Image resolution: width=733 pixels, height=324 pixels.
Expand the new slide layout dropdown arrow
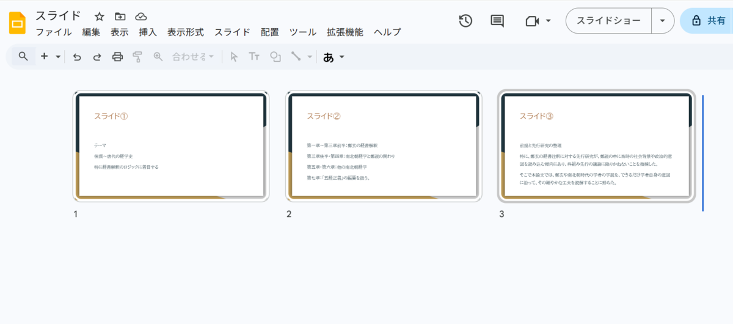click(x=58, y=57)
